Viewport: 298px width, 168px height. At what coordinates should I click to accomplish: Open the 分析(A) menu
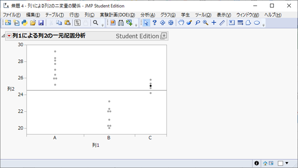click(148, 15)
